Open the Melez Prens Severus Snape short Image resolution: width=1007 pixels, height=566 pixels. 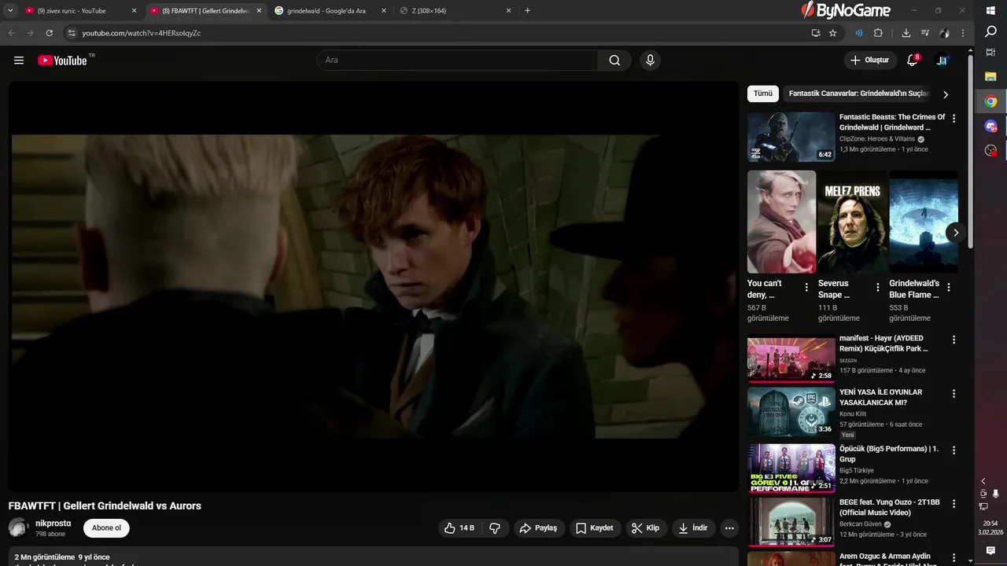click(853, 222)
